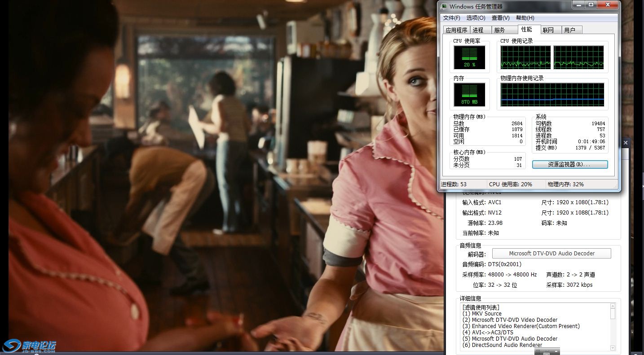Screen dimensions: 644x355
Task: Open the 帮助(H) menu
Action: tap(525, 18)
